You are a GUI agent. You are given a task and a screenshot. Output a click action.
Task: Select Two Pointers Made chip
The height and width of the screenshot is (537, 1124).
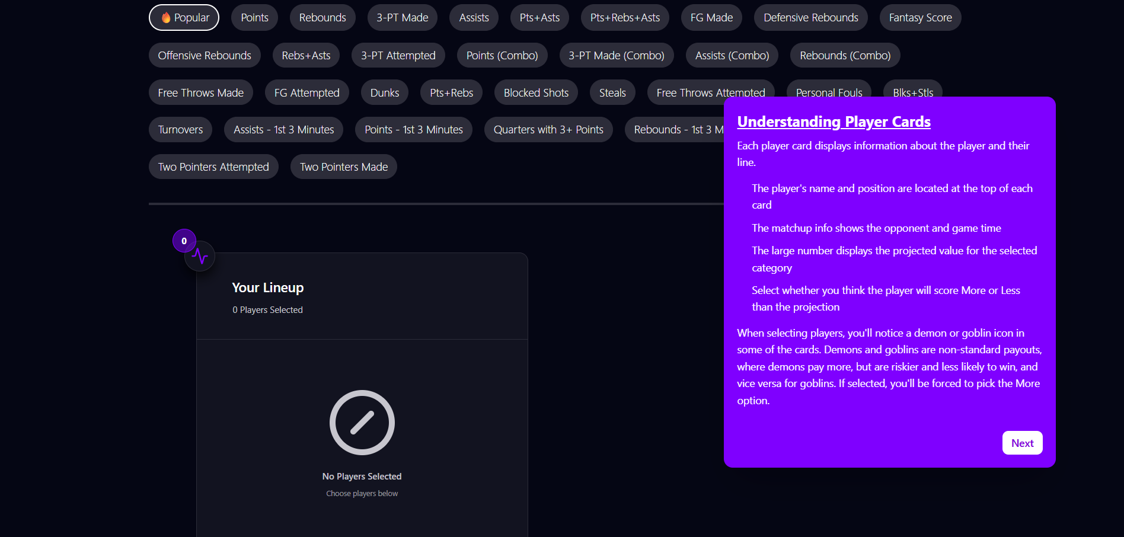pyautogui.click(x=344, y=167)
